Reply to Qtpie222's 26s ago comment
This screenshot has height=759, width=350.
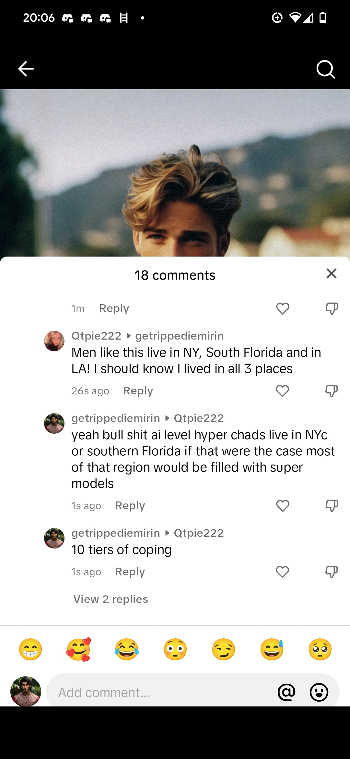(x=138, y=391)
